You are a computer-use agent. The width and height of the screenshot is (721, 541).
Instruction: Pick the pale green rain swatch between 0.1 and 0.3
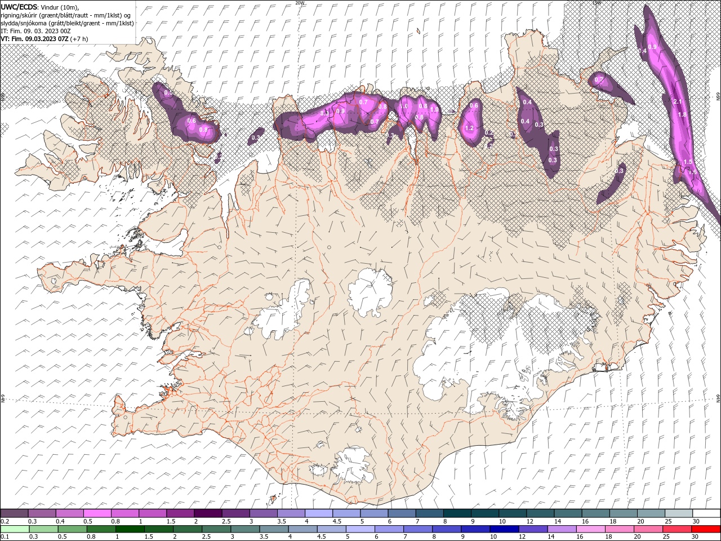[14, 529]
